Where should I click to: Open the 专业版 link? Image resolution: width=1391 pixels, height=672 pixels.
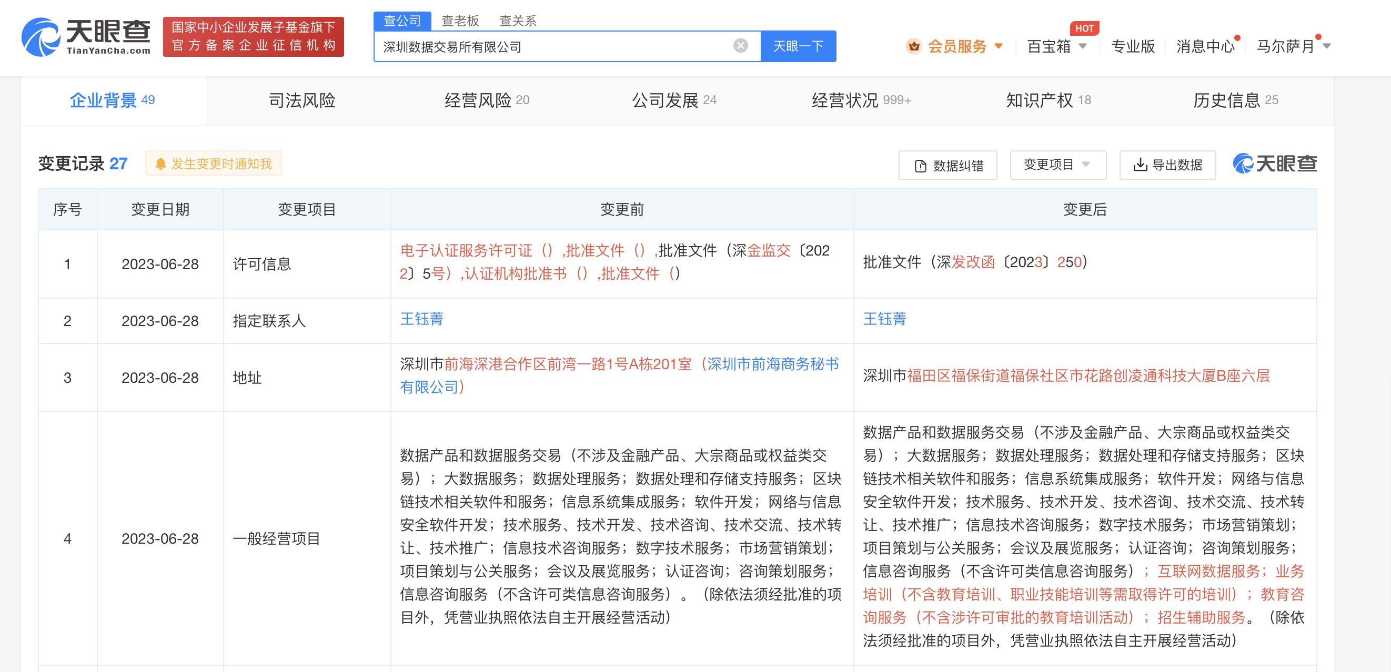tap(1132, 46)
